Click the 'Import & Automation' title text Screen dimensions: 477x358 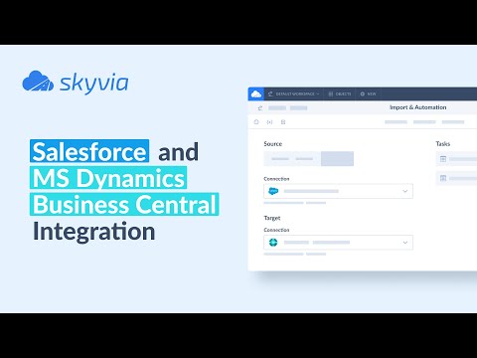pyautogui.click(x=418, y=107)
